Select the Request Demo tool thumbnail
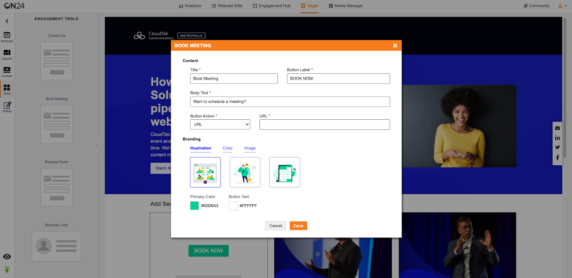Image resolution: width=572 pixels, height=278 pixels. point(56,187)
